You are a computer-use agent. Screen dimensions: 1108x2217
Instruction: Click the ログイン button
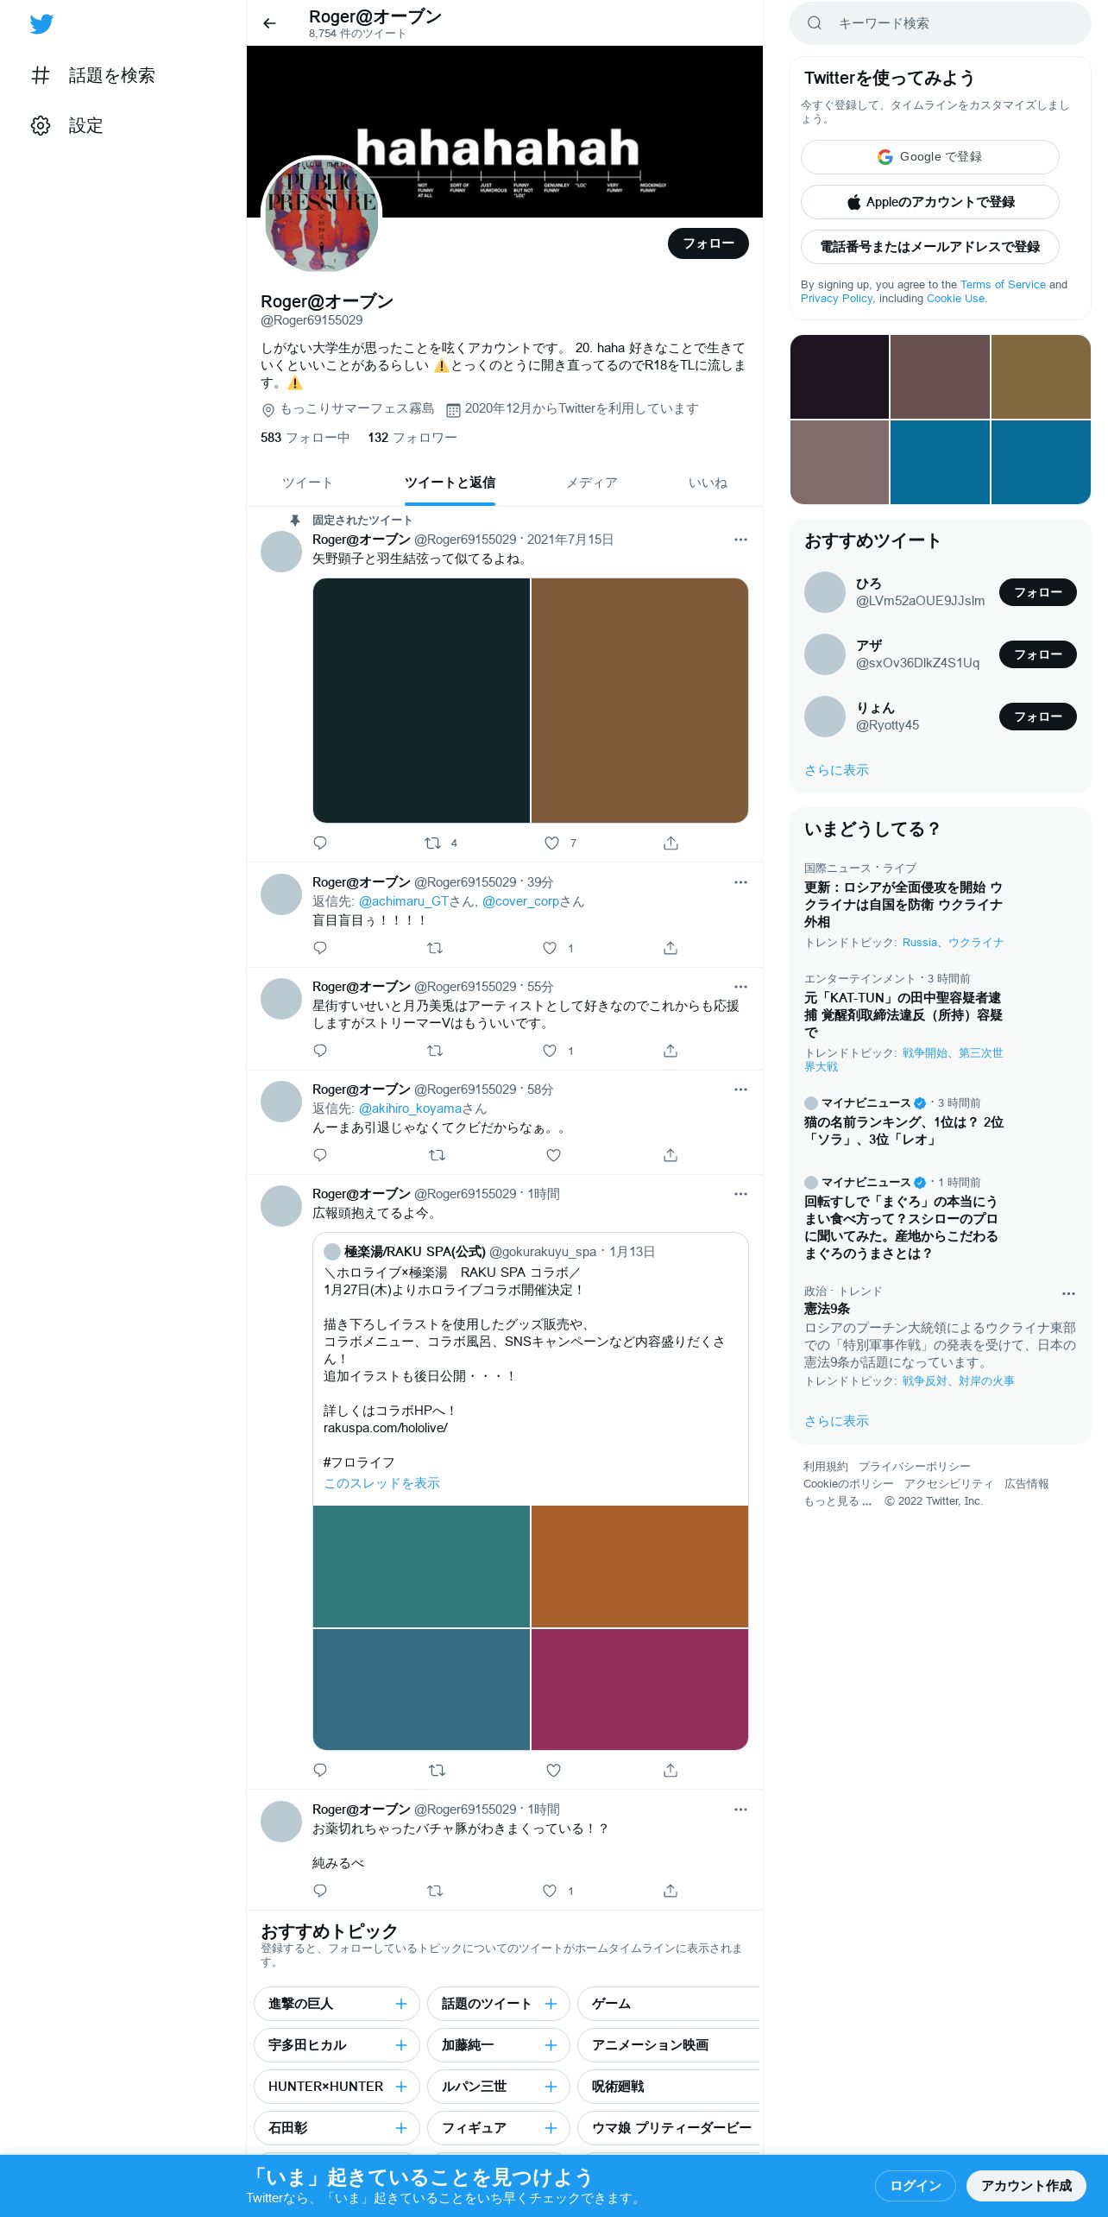916,2185
